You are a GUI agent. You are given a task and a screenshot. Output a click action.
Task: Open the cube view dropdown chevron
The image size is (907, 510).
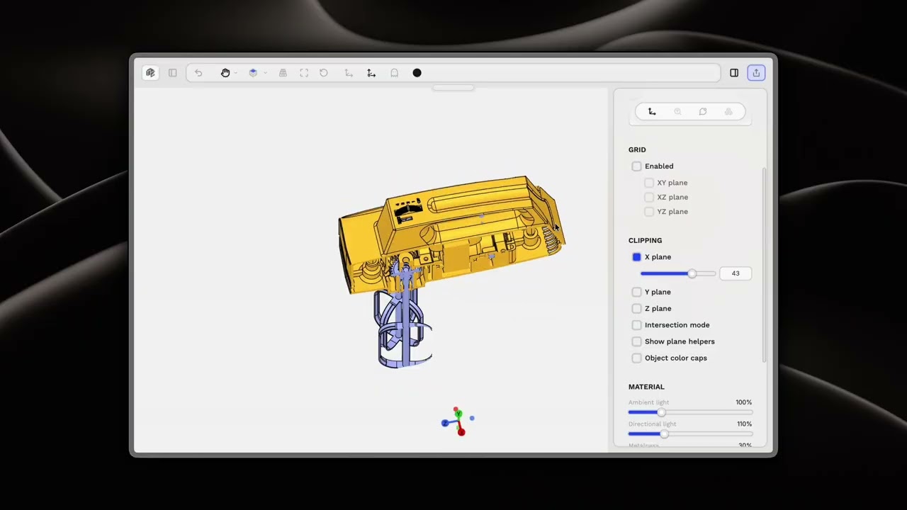tap(265, 73)
